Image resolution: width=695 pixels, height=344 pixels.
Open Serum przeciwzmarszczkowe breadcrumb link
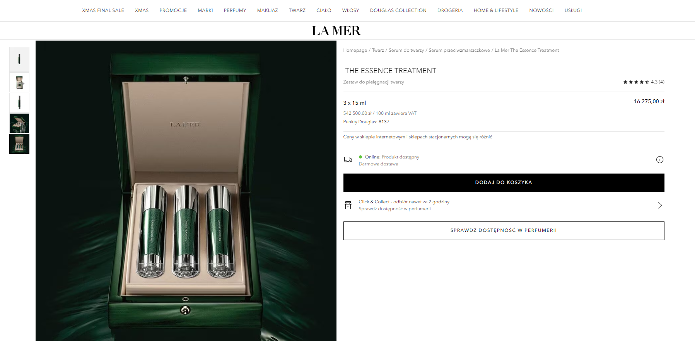[459, 50]
